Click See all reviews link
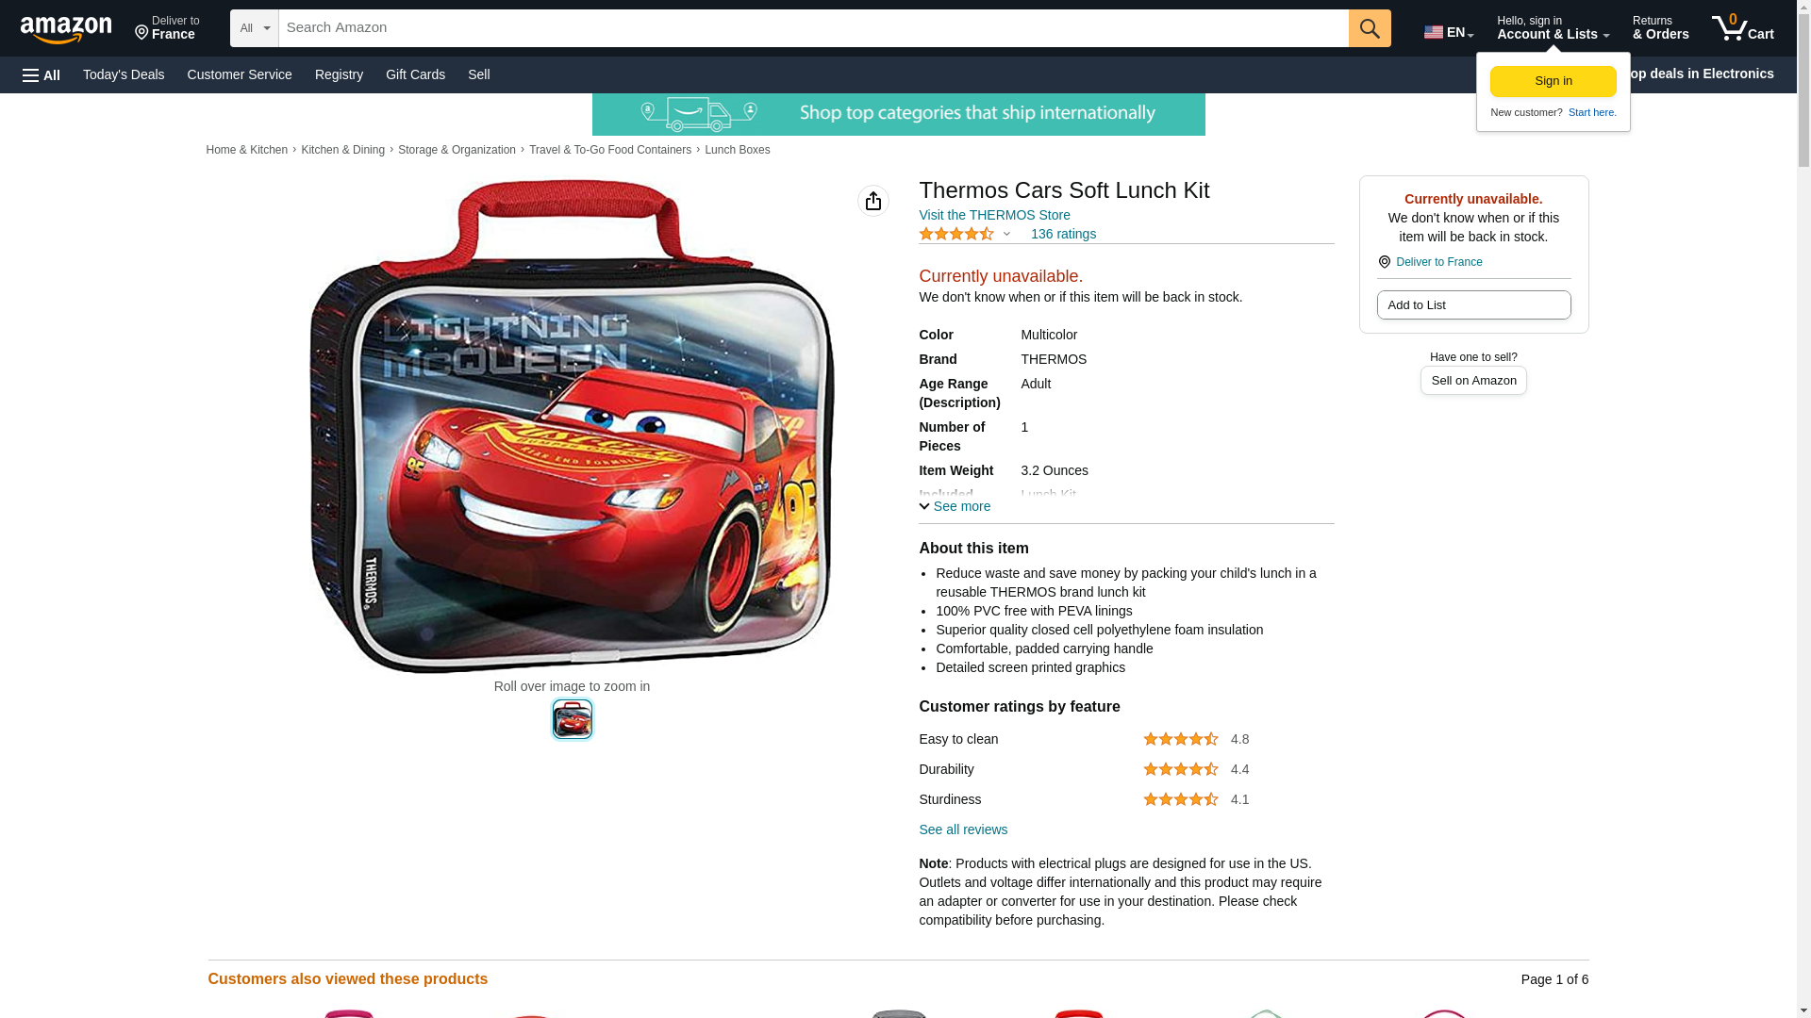Screen dimensions: 1811x1018 pyautogui.click(x=963, y=829)
